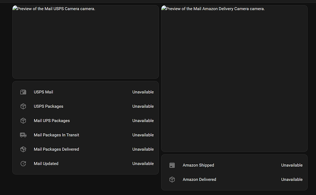Click Unavailable value for Packages In Transit
The width and height of the screenshot is (316, 195).
[143, 135]
